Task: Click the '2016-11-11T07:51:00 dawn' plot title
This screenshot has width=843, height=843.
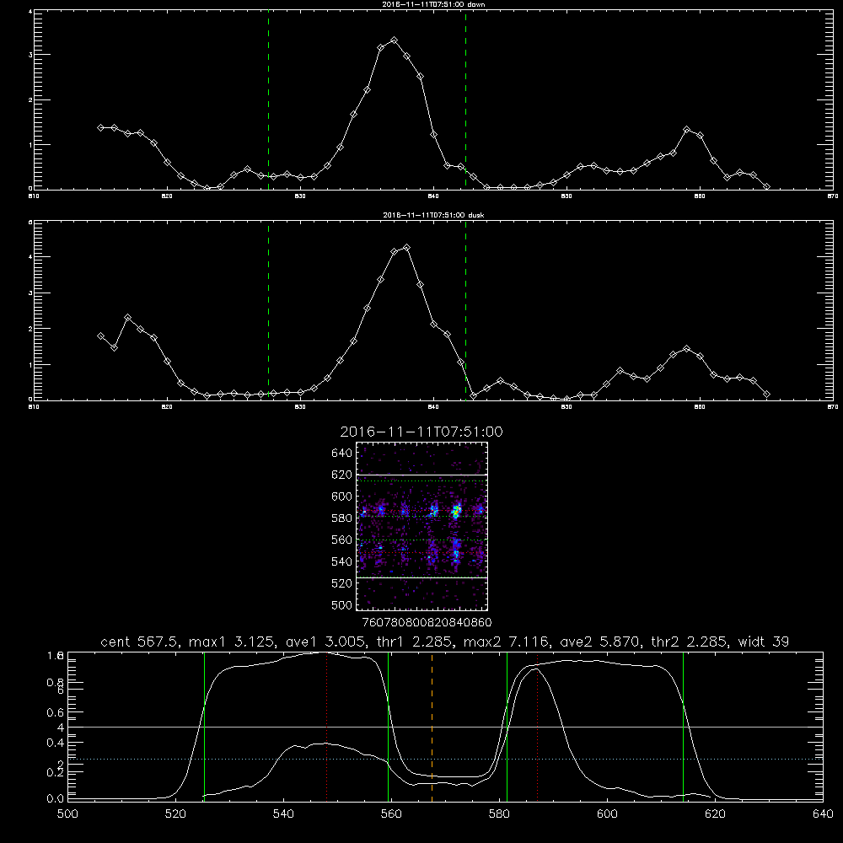Action: pyautogui.click(x=434, y=4)
